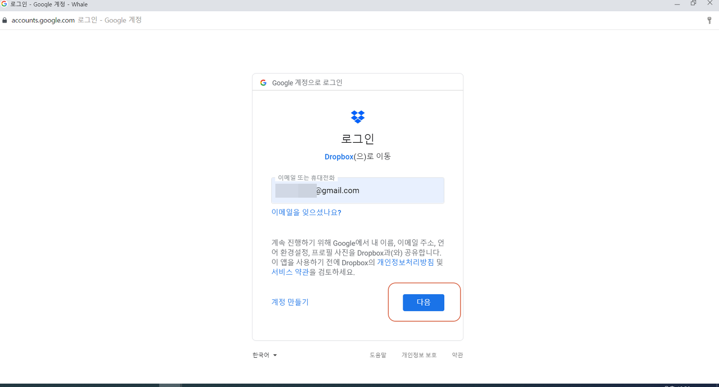The image size is (719, 387).
Task: Click the Google G logo in card header
Action: (x=263, y=83)
